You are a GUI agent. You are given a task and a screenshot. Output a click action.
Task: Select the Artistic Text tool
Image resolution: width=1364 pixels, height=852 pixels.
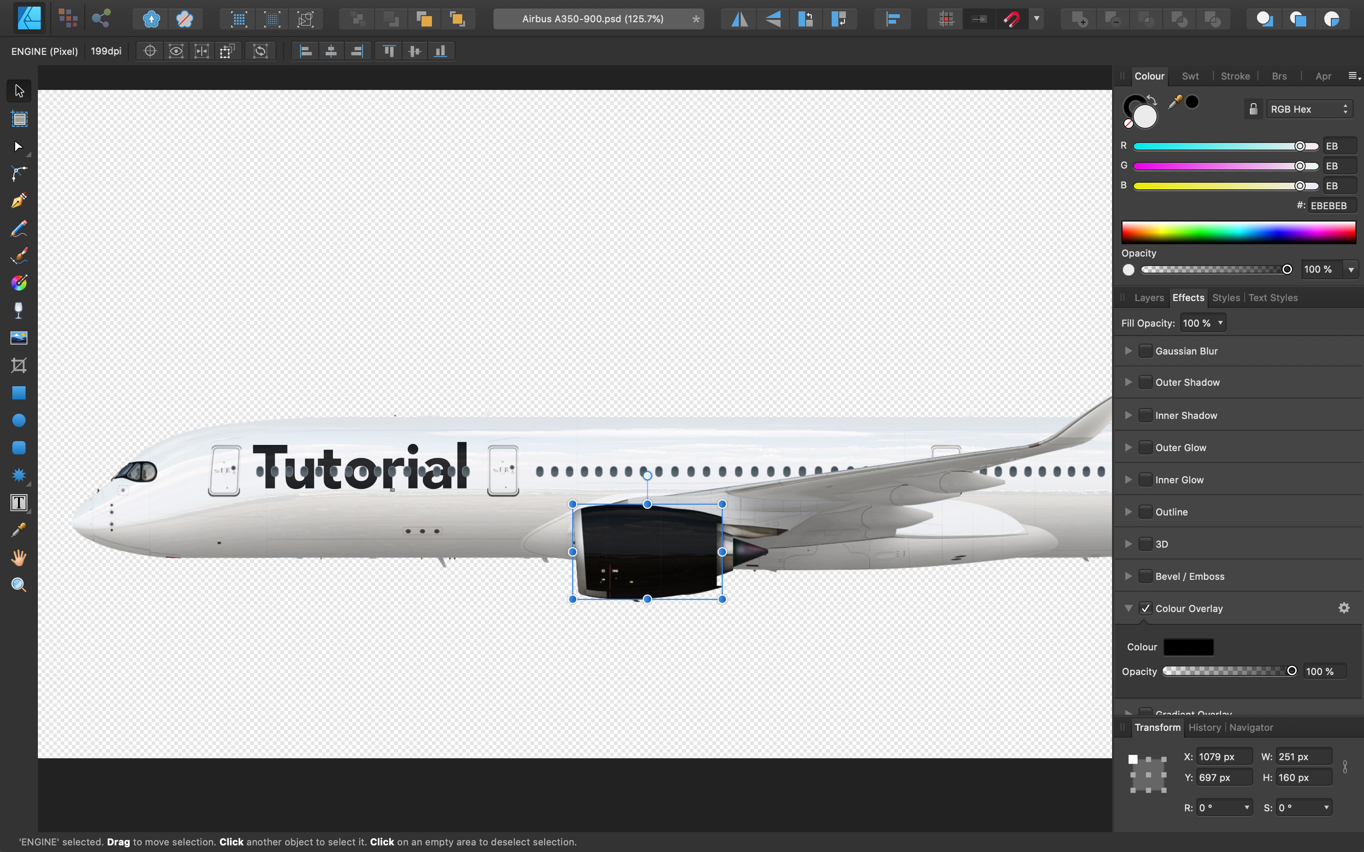click(18, 503)
